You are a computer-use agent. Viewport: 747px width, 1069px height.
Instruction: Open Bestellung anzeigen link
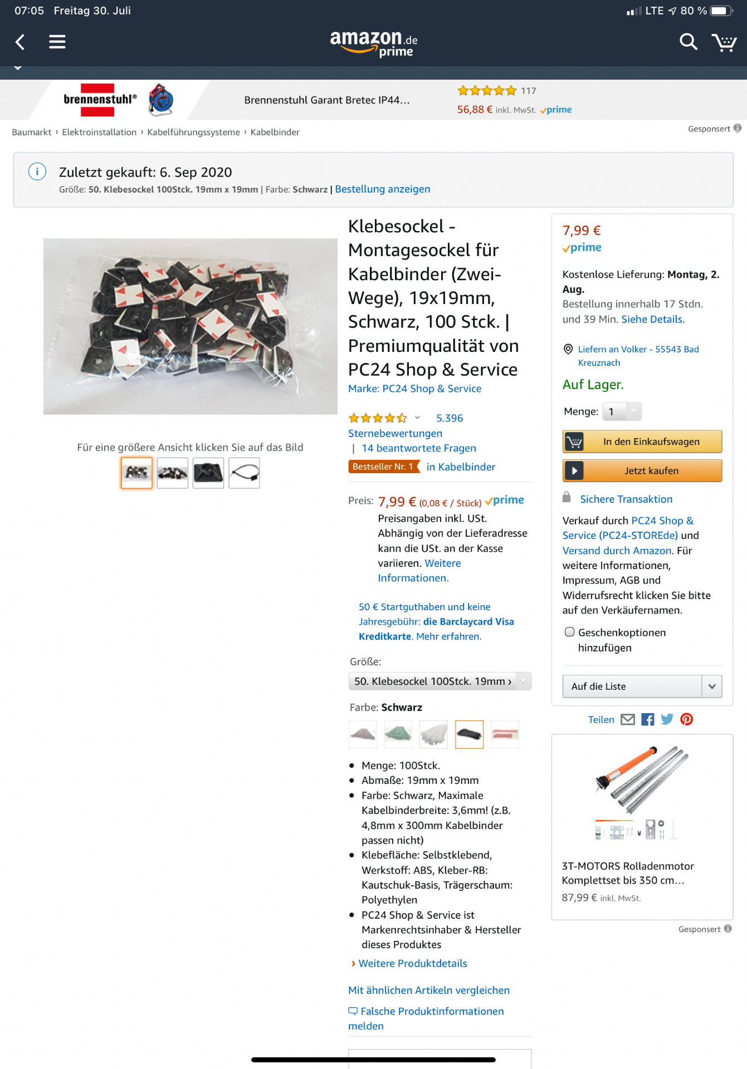coord(383,189)
